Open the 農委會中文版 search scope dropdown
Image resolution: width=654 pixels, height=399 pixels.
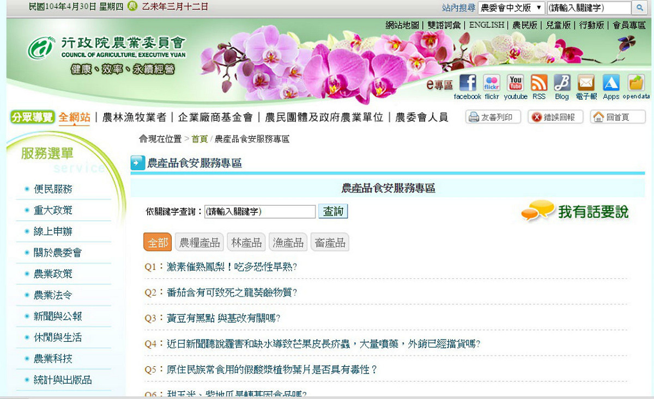click(511, 8)
